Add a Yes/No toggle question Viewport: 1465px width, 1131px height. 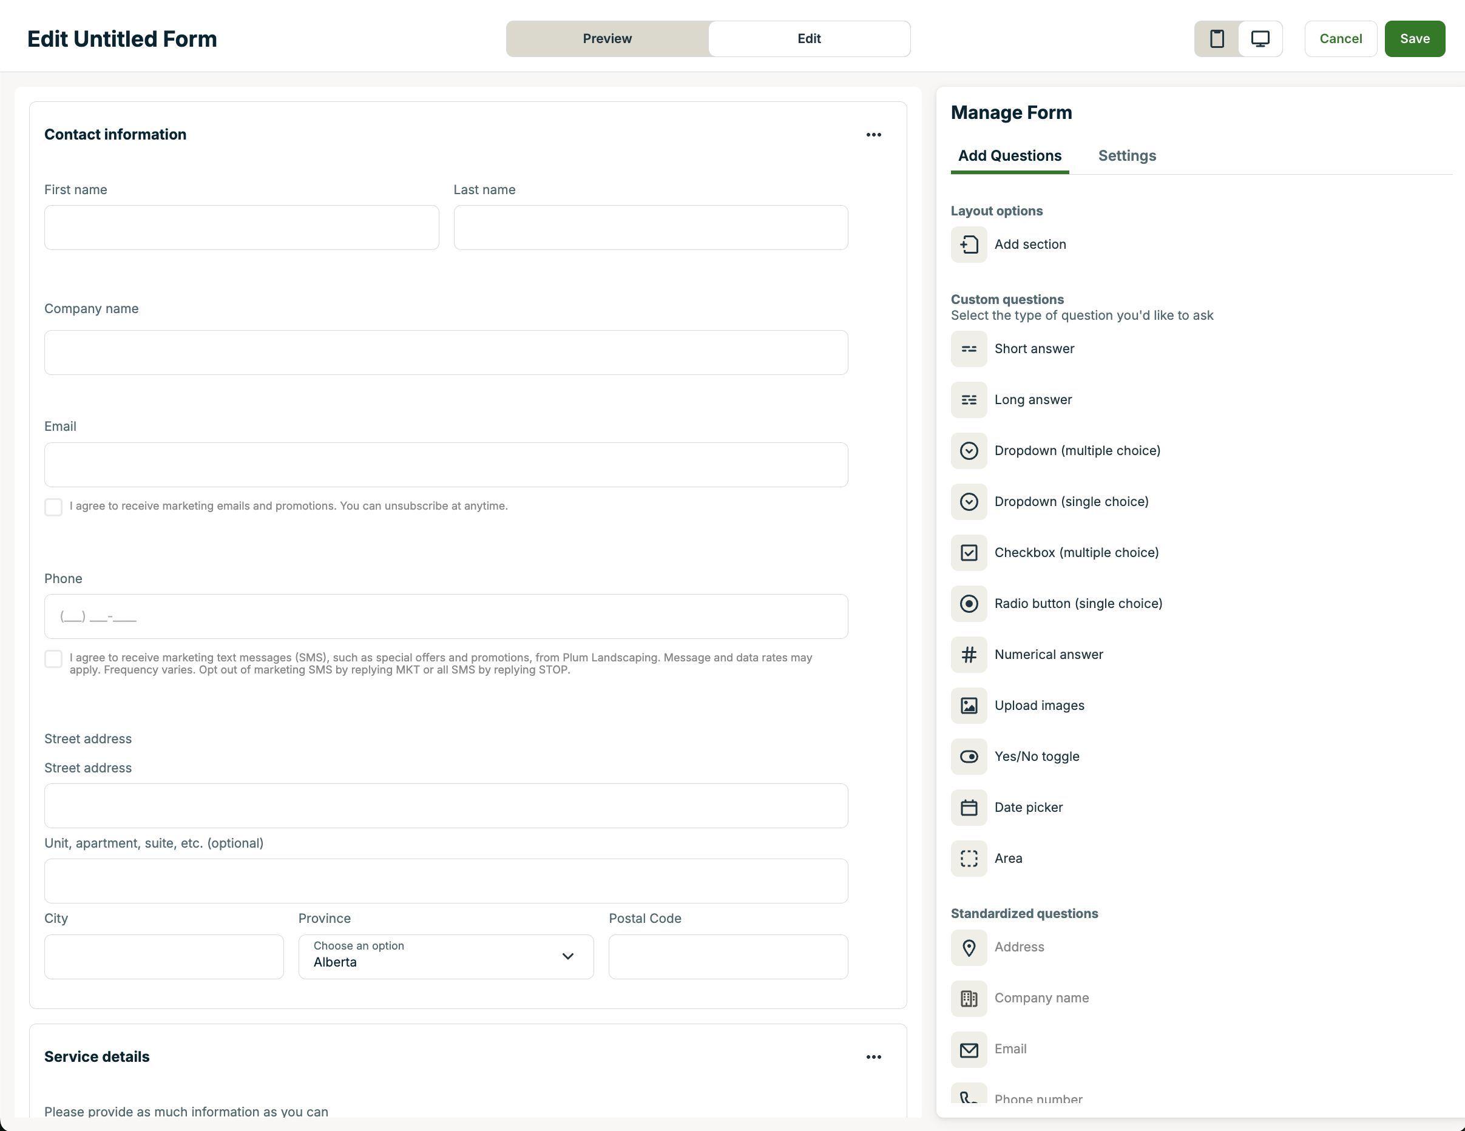1037,756
